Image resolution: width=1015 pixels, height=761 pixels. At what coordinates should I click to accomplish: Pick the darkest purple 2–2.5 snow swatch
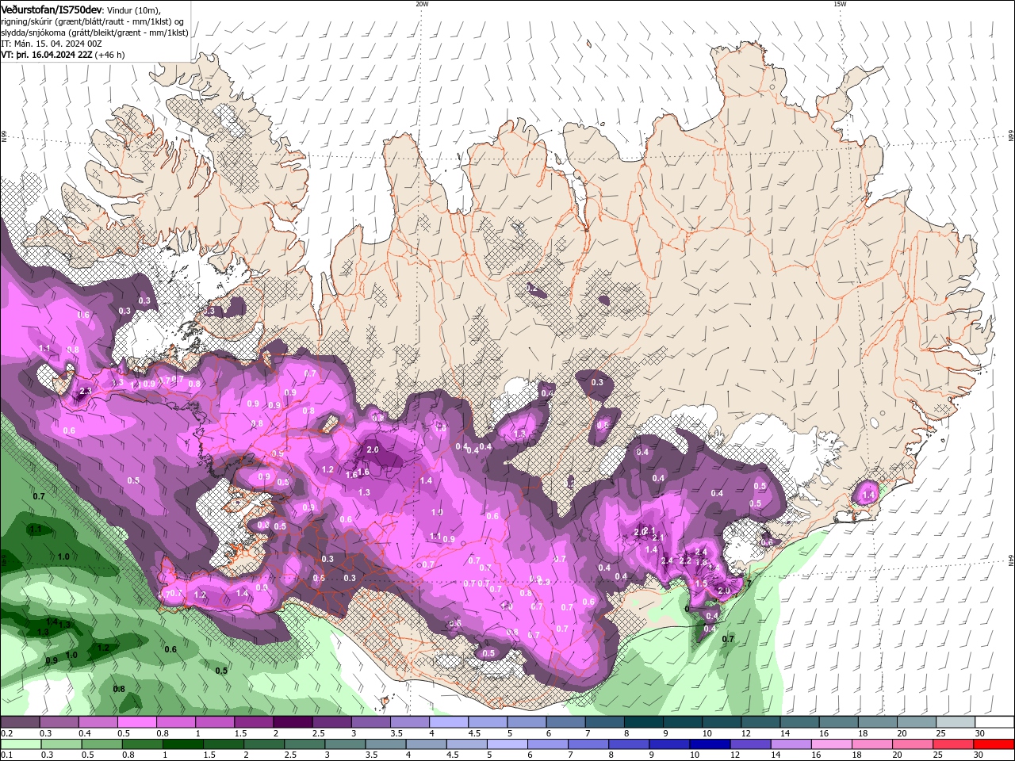pyautogui.click(x=293, y=722)
